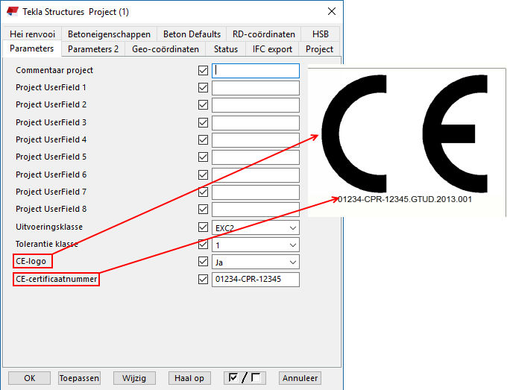Image resolution: width=507 pixels, height=390 pixels.
Task: Toggle the Project UserField 4 checkbox
Action: tap(203, 139)
